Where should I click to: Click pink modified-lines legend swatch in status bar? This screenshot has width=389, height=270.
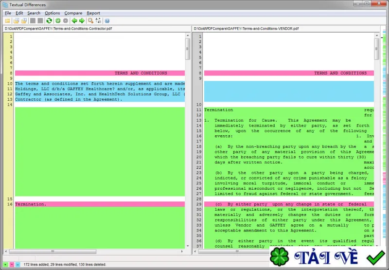pyautogui.click(x=12, y=265)
